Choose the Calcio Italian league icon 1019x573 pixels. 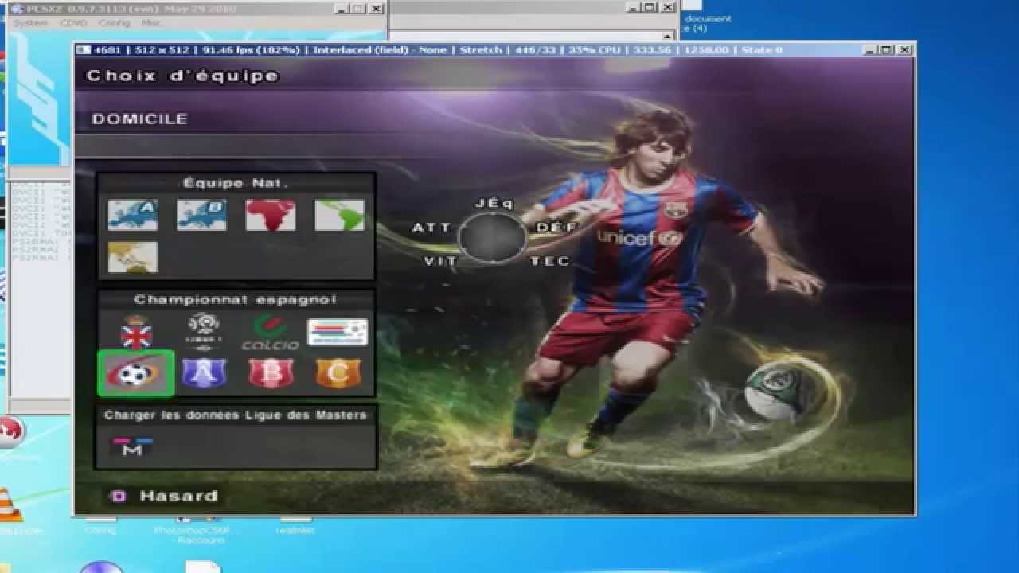pyautogui.click(x=271, y=333)
